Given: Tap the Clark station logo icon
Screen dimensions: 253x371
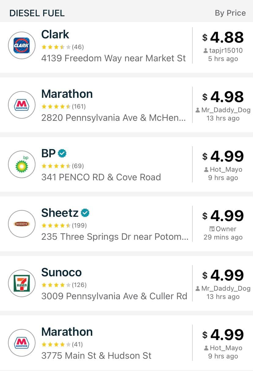Looking at the screenshot, I should coord(22,46).
